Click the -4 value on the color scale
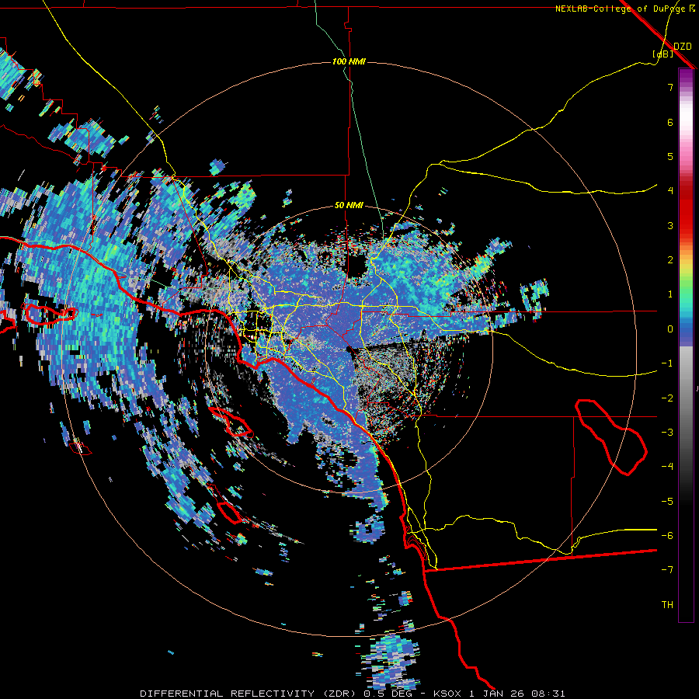 (x=667, y=466)
